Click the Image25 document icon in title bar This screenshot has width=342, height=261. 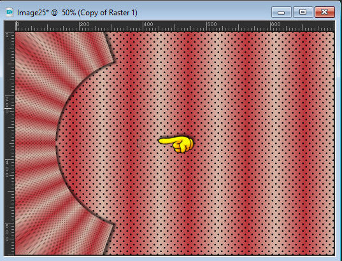coord(10,13)
